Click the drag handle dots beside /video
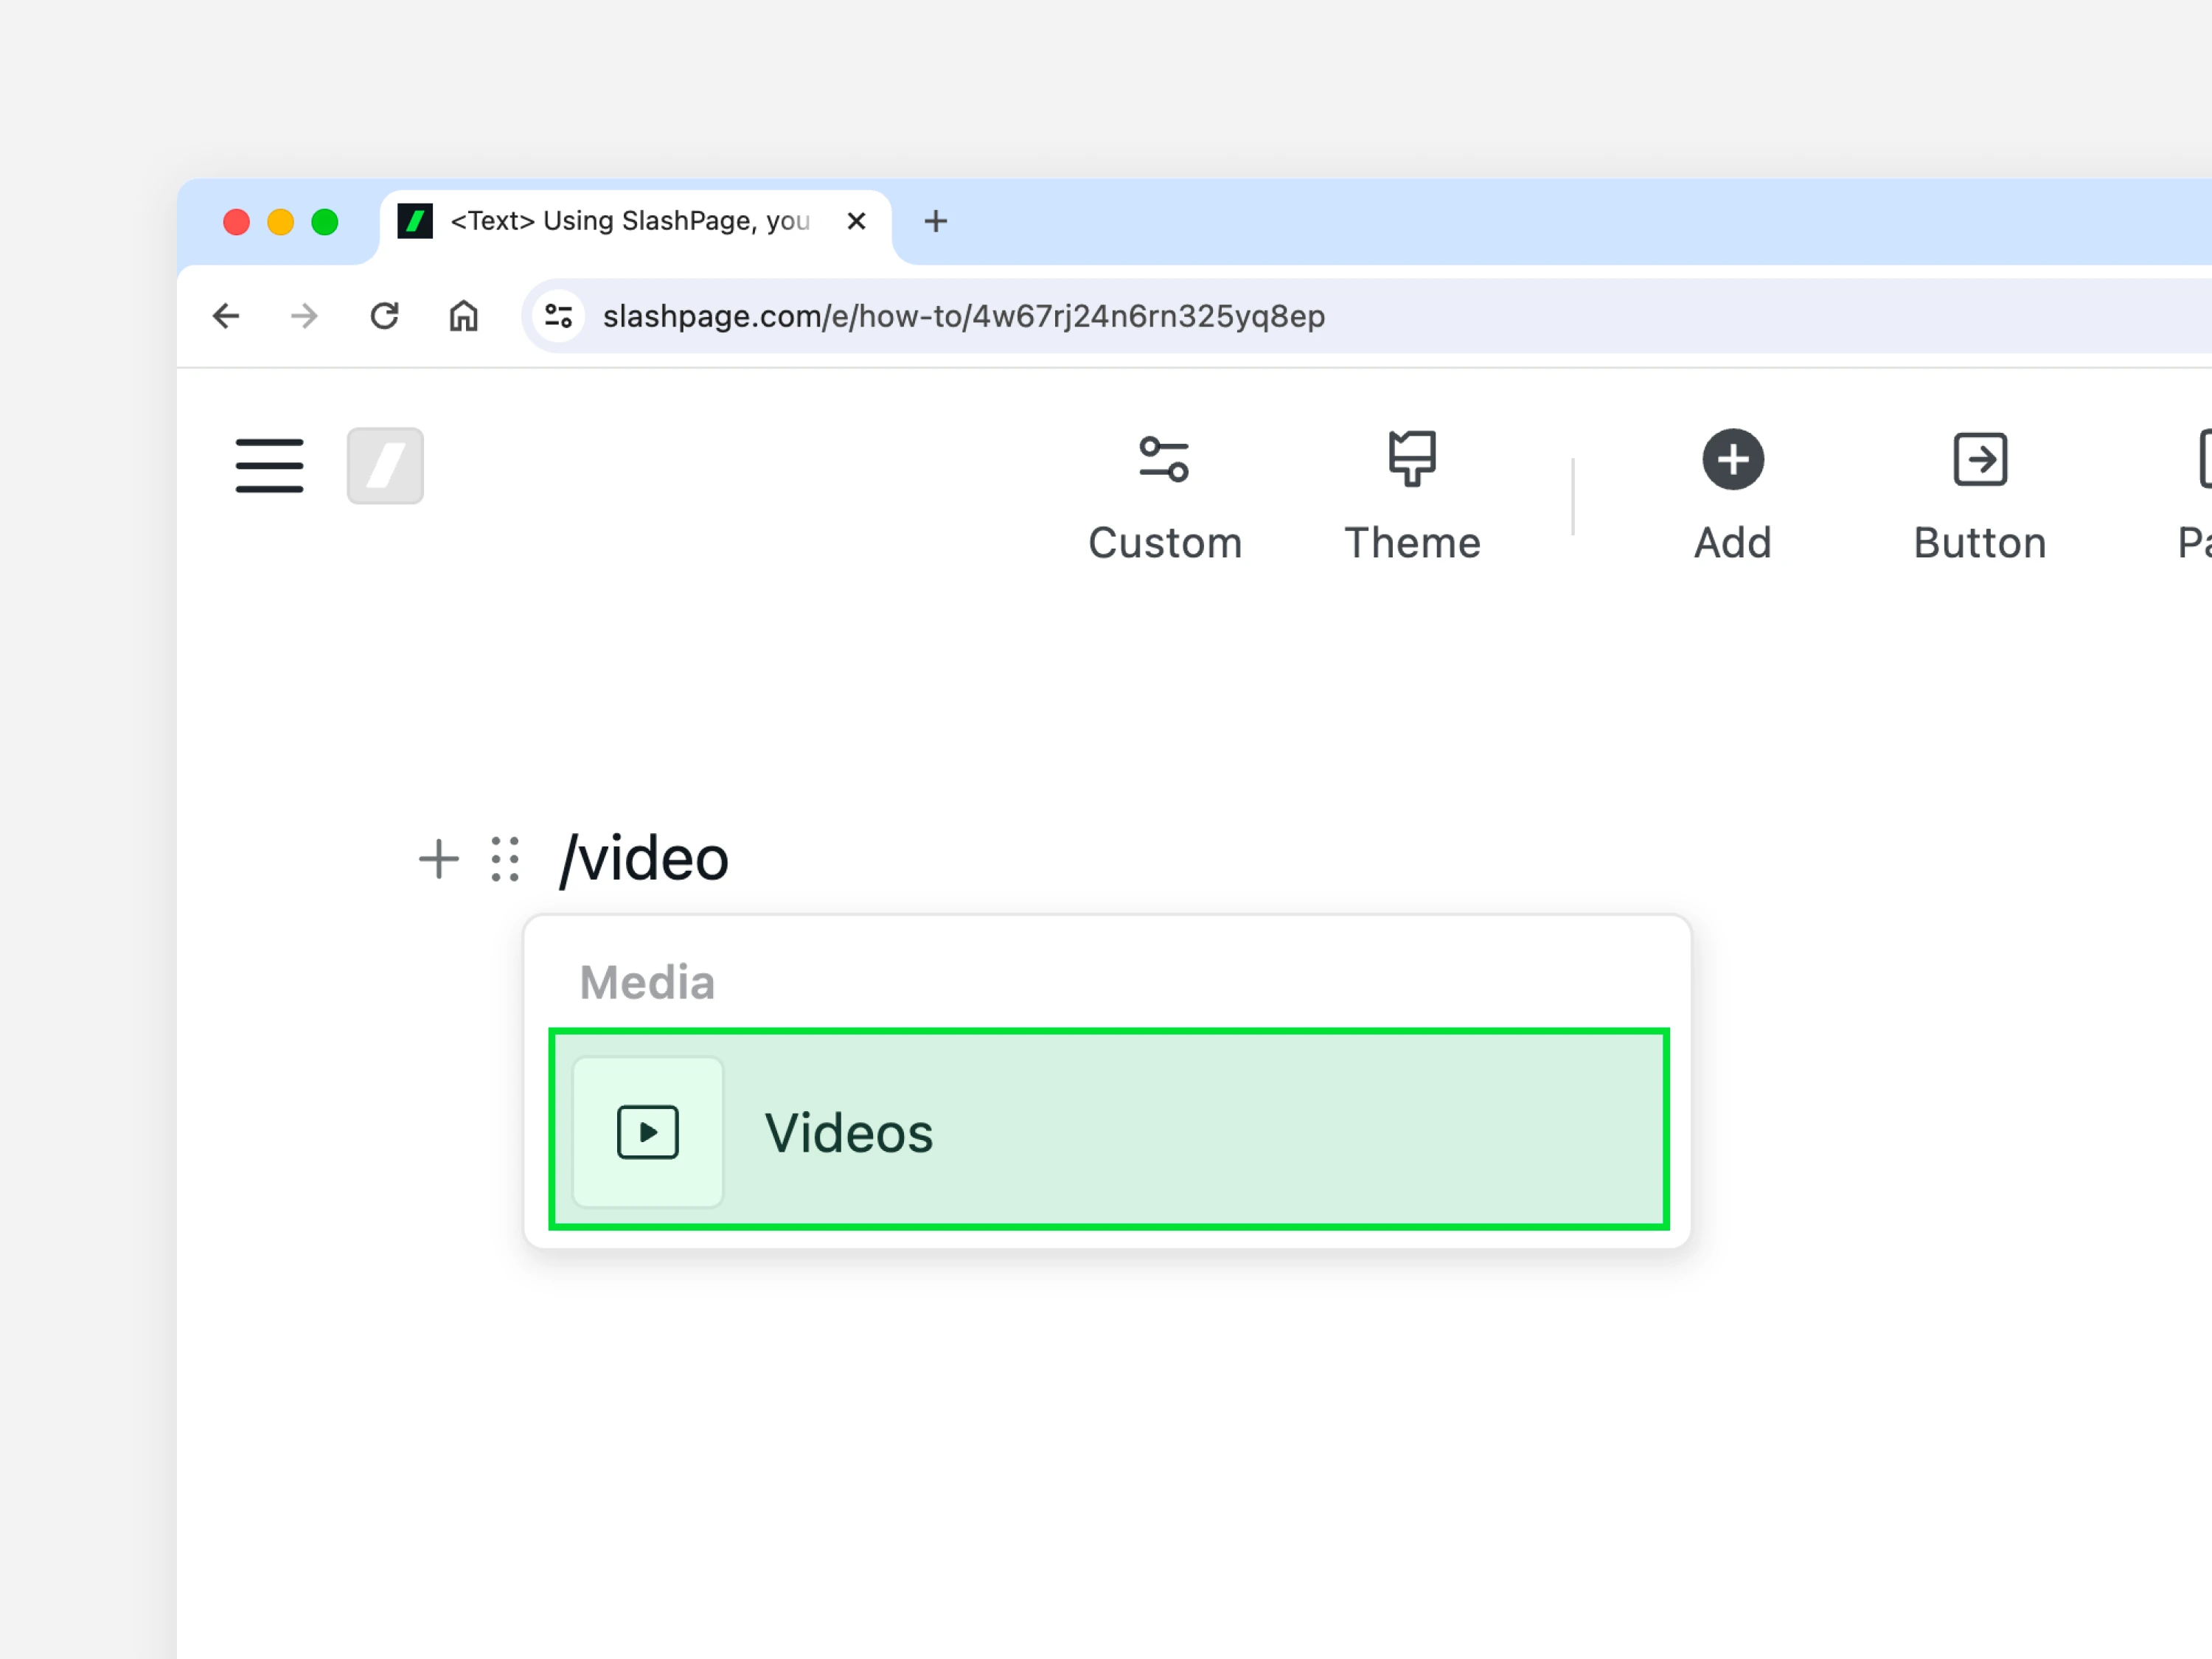The image size is (2212, 1659). pyautogui.click(x=505, y=859)
